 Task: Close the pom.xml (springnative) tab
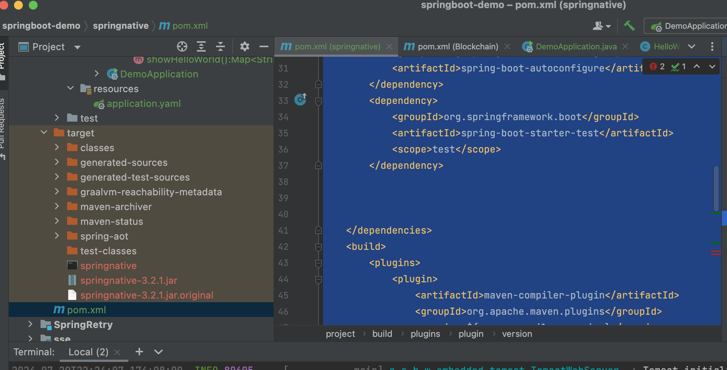pos(389,46)
